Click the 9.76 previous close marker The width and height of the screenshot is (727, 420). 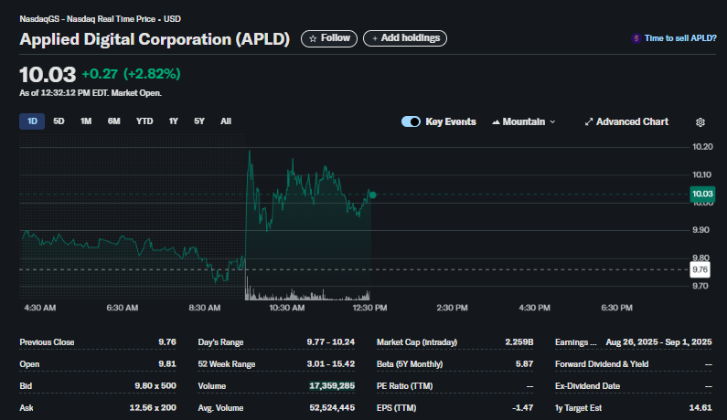700,269
